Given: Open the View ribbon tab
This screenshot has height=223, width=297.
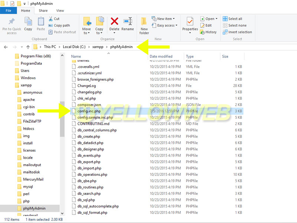Looking at the screenshot, I should click(x=60, y=11).
